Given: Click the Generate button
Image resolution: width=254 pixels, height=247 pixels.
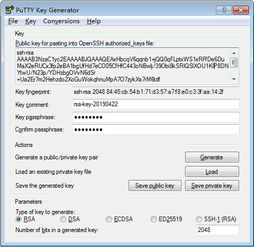Looking at the screenshot, I should pyautogui.click(x=212, y=157).
